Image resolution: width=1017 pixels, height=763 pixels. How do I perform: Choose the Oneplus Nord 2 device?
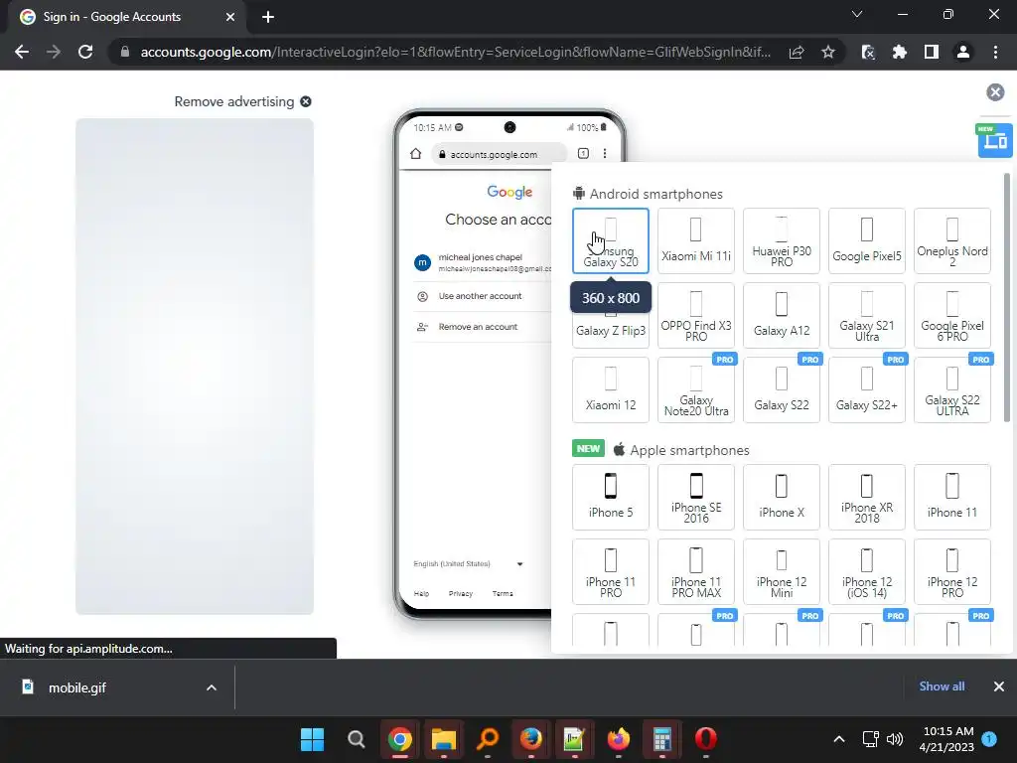tap(952, 240)
